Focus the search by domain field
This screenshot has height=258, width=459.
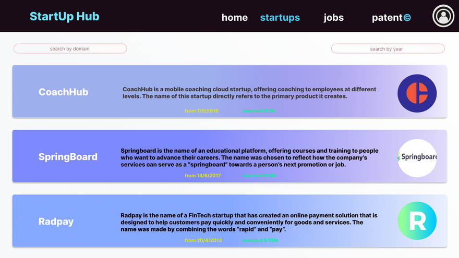(x=70, y=49)
